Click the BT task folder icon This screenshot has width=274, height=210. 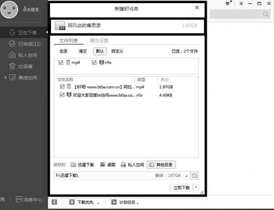coord(60,26)
